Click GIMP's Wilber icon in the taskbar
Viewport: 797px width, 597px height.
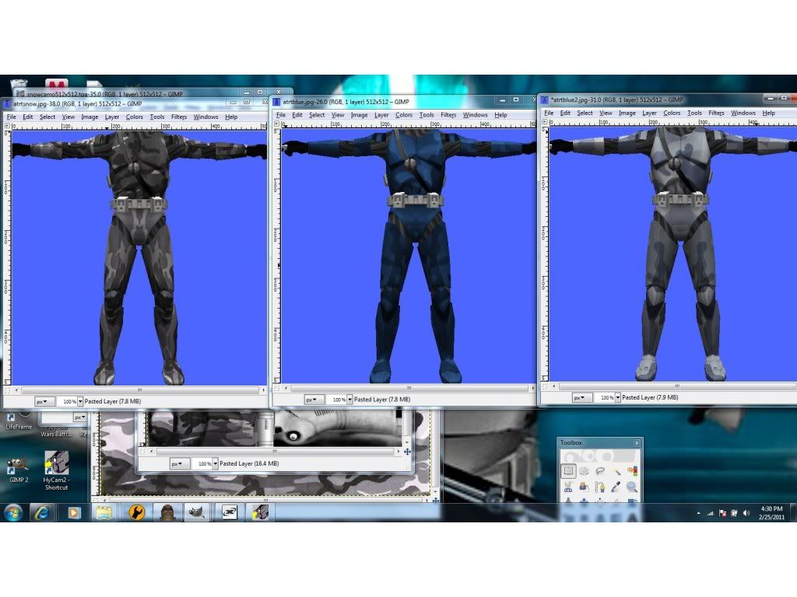point(196,512)
